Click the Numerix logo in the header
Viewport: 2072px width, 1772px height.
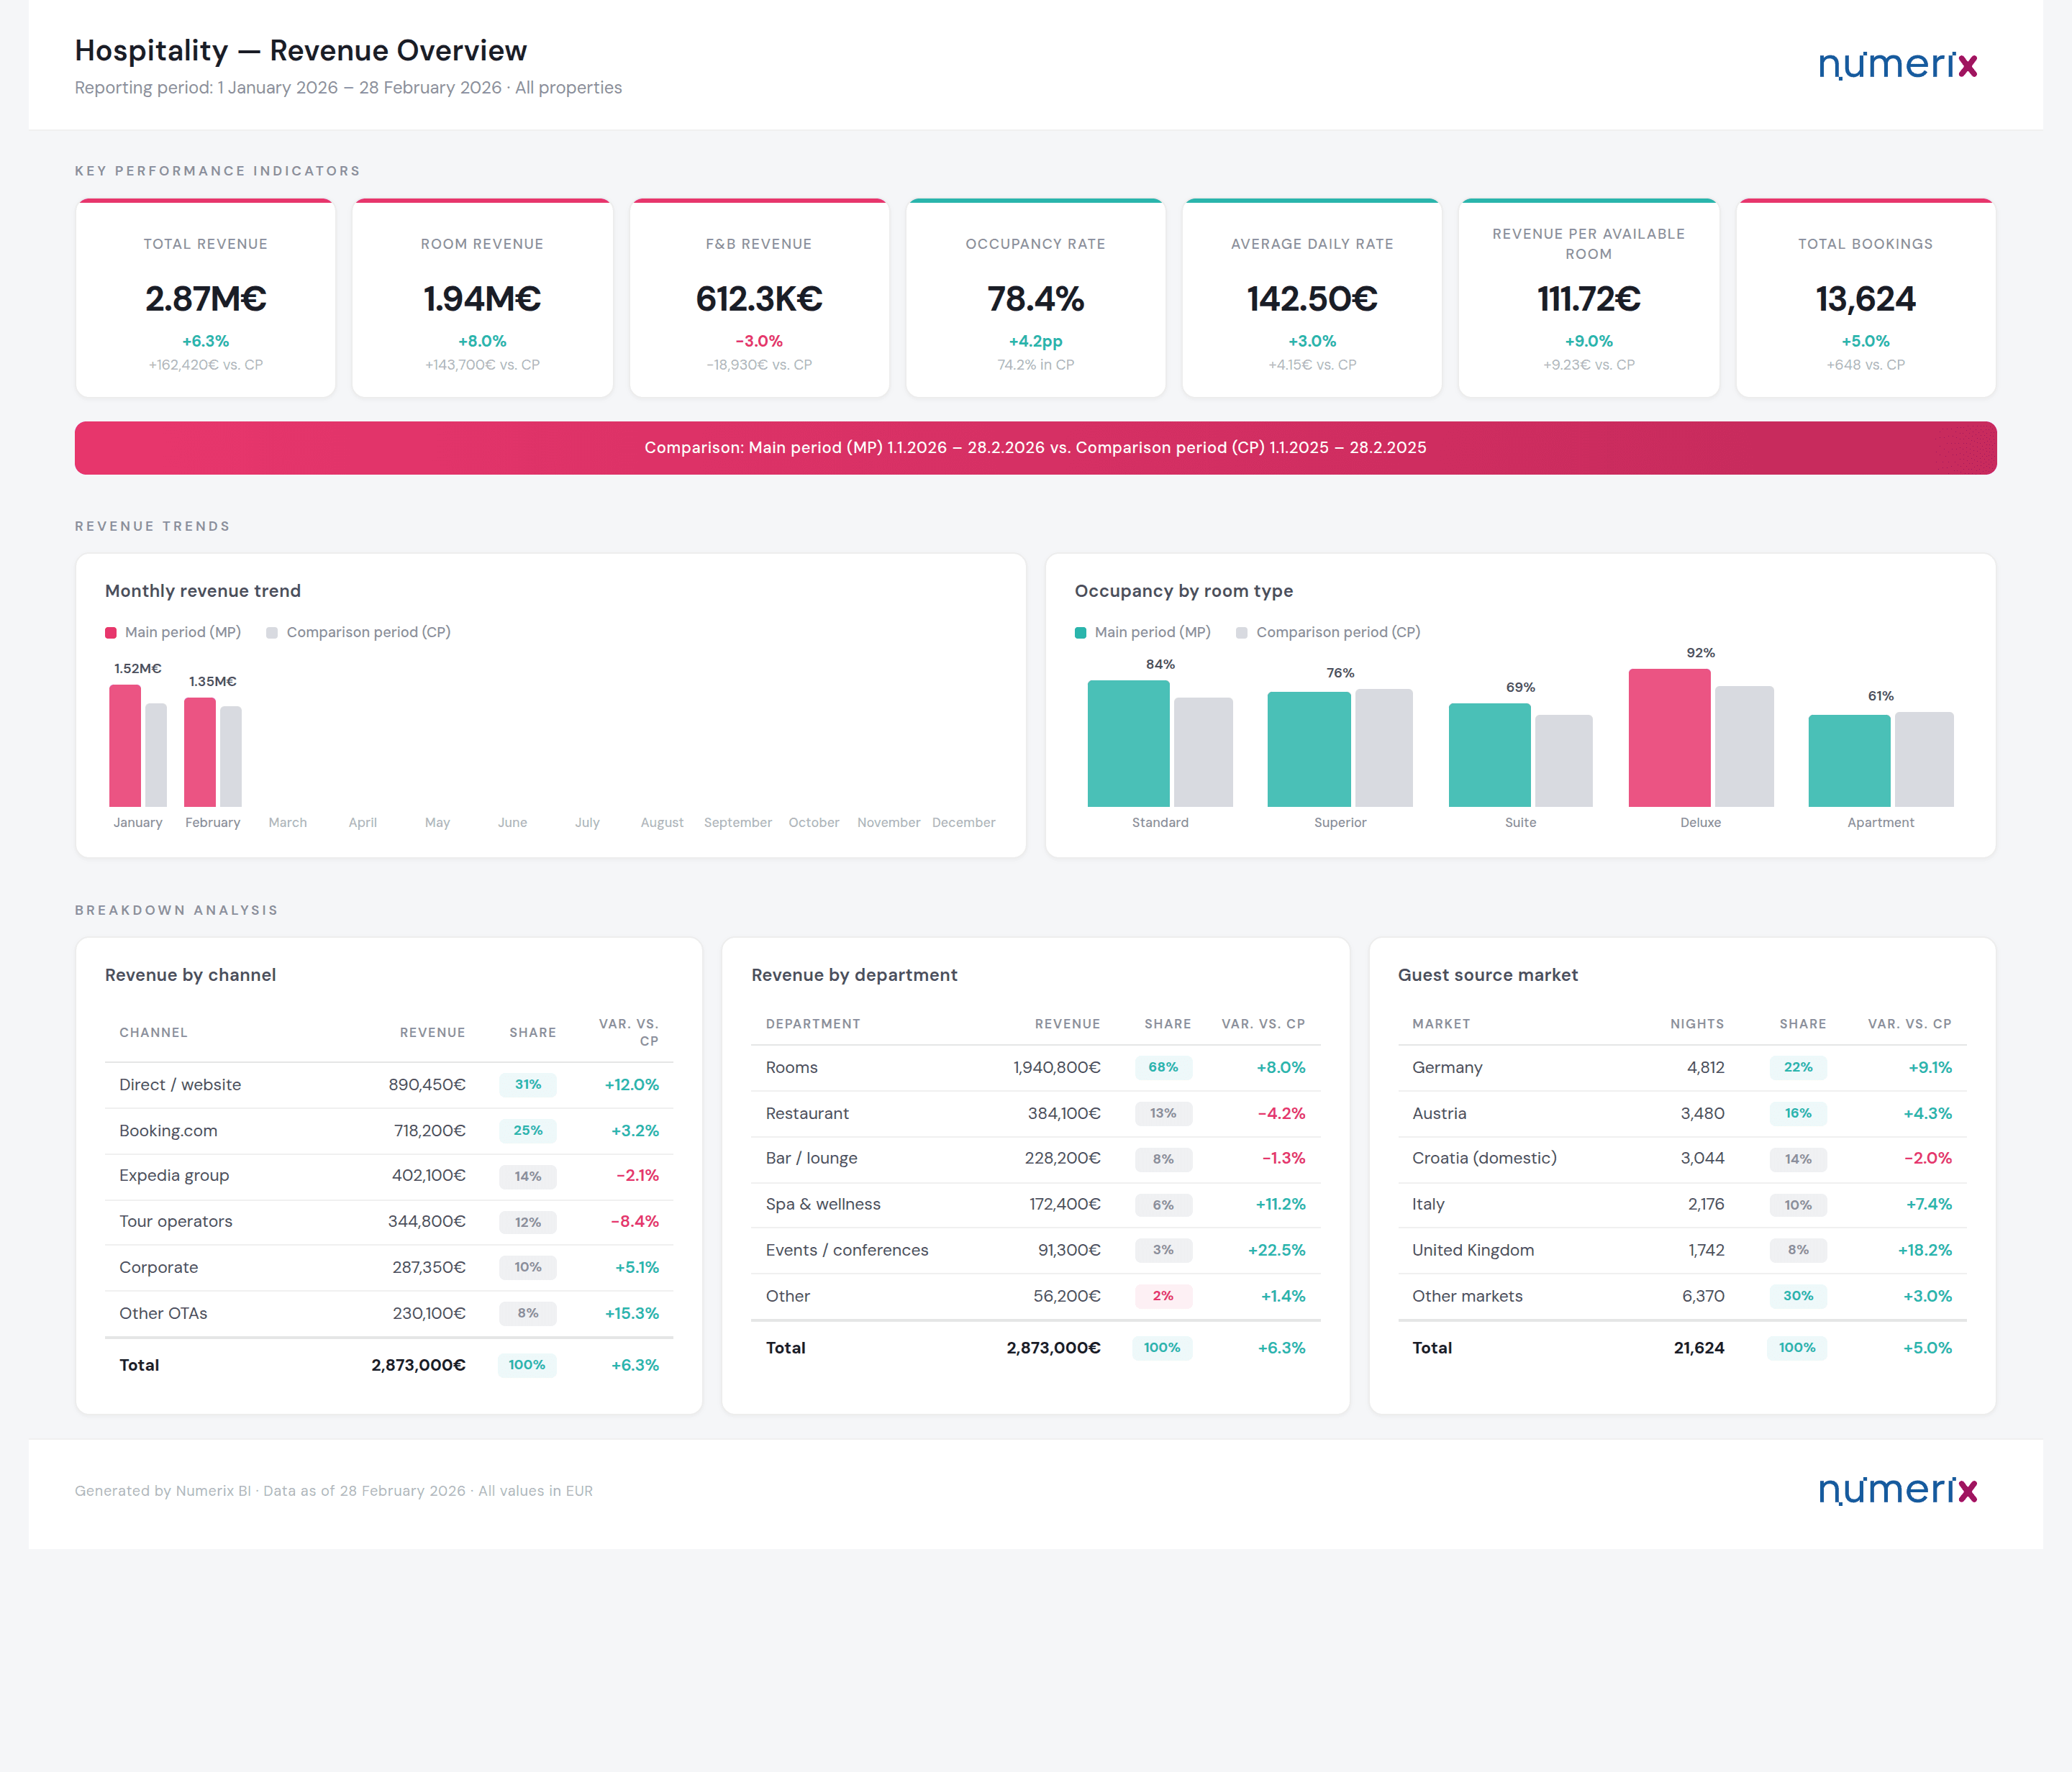pos(1898,64)
